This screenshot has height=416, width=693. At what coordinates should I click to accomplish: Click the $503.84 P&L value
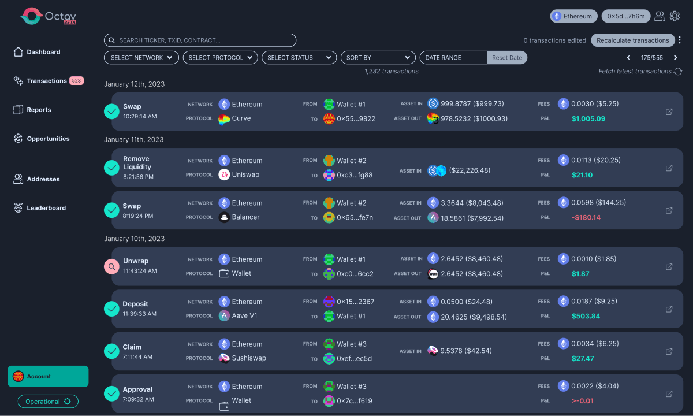click(x=586, y=316)
